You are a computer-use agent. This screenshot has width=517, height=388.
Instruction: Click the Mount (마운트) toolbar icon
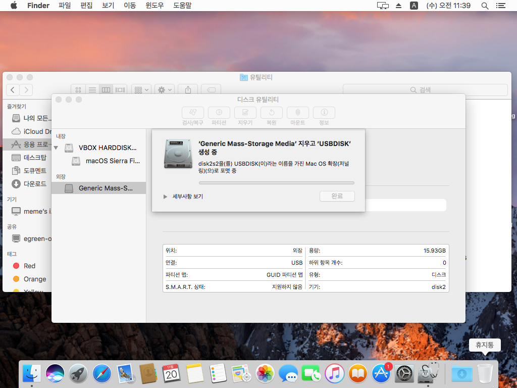tap(298, 113)
